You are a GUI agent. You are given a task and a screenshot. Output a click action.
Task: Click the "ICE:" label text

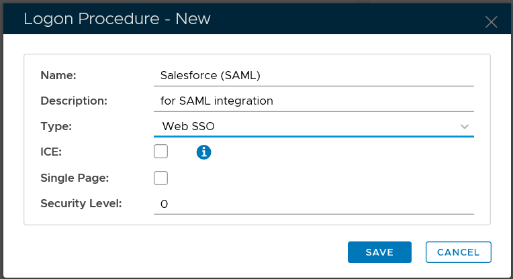pos(51,152)
